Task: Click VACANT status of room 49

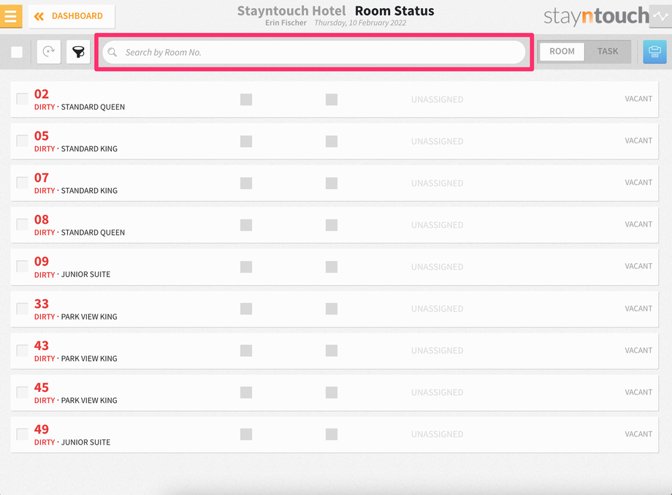Action: 638,434
